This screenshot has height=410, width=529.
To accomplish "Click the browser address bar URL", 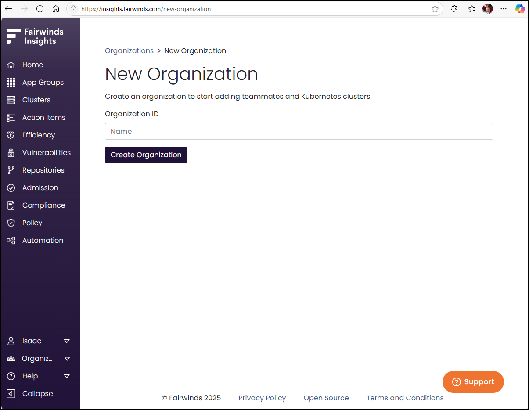I will click(x=146, y=9).
